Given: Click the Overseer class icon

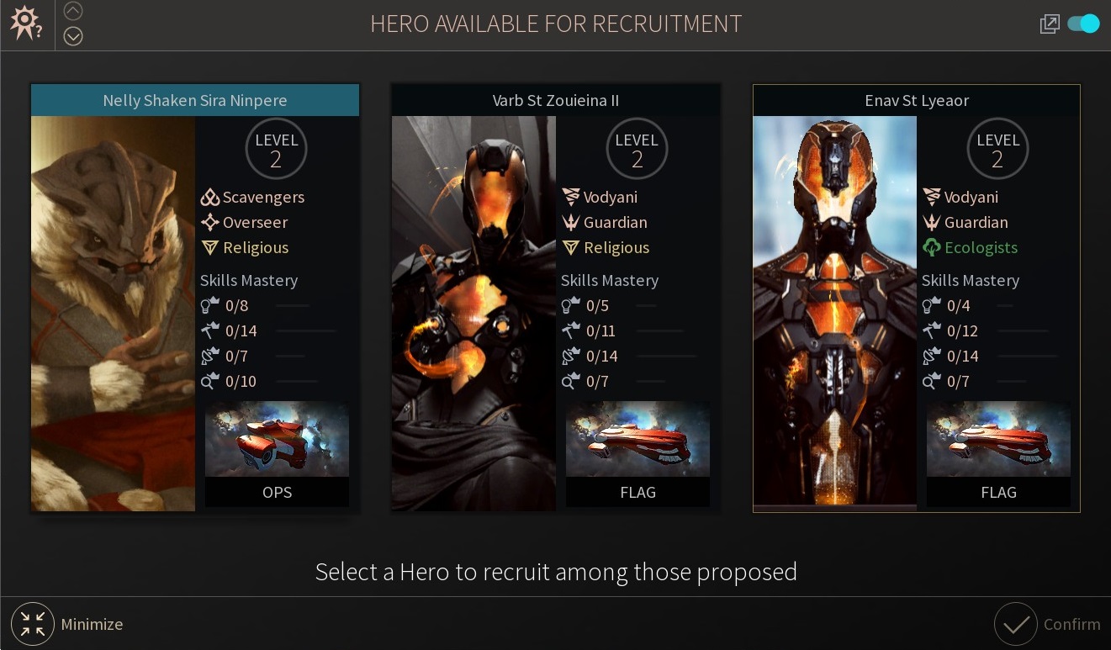Looking at the screenshot, I should coord(209,223).
